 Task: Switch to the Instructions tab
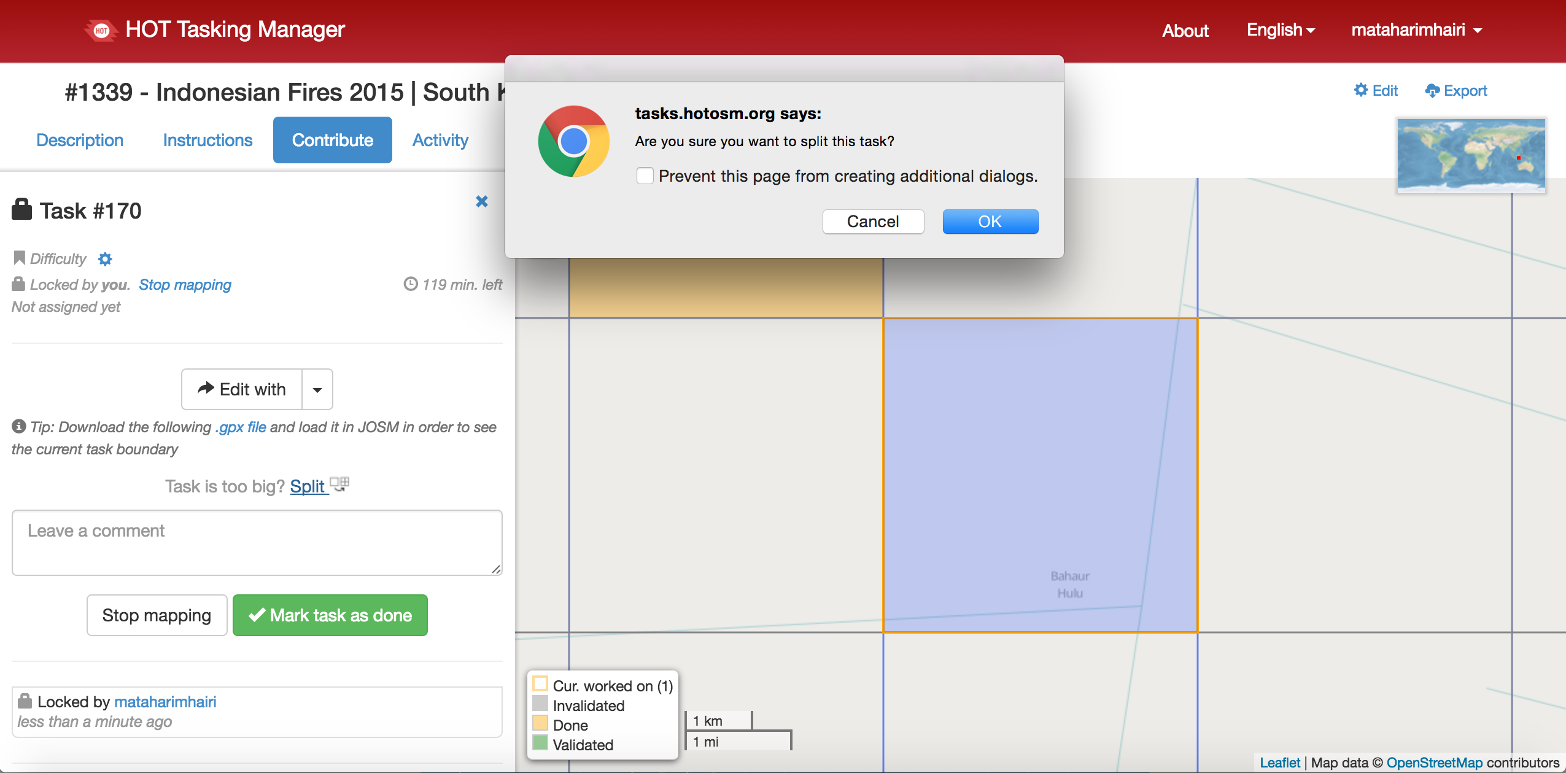coord(207,140)
